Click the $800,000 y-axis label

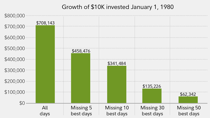(15, 16)
